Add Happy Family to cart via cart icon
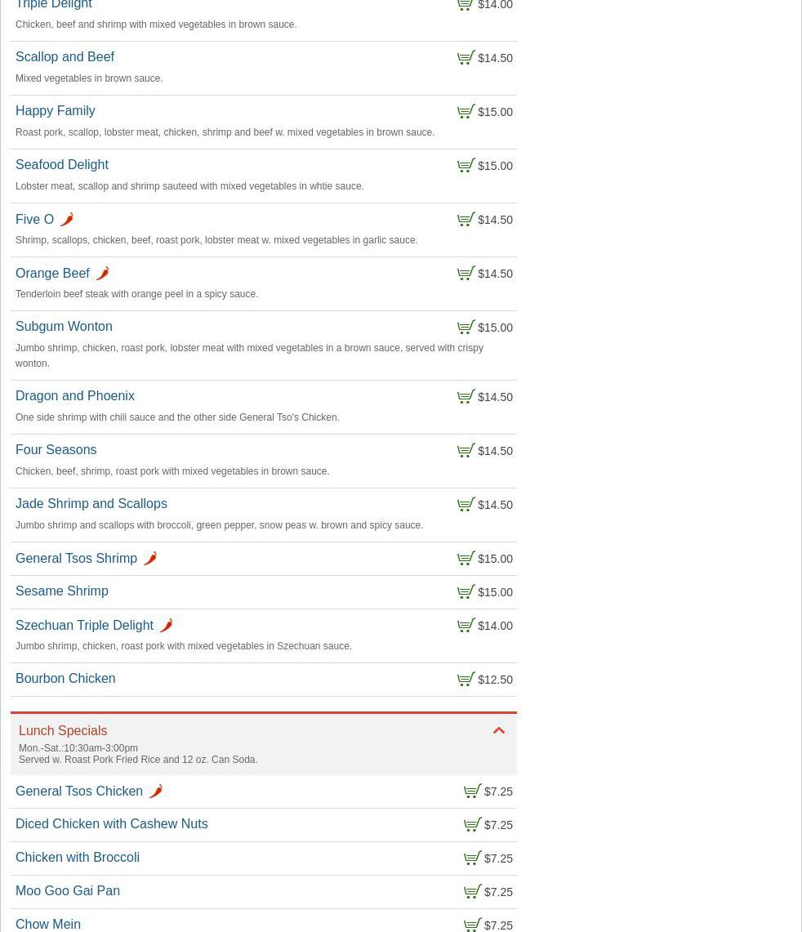 (466, 112)
